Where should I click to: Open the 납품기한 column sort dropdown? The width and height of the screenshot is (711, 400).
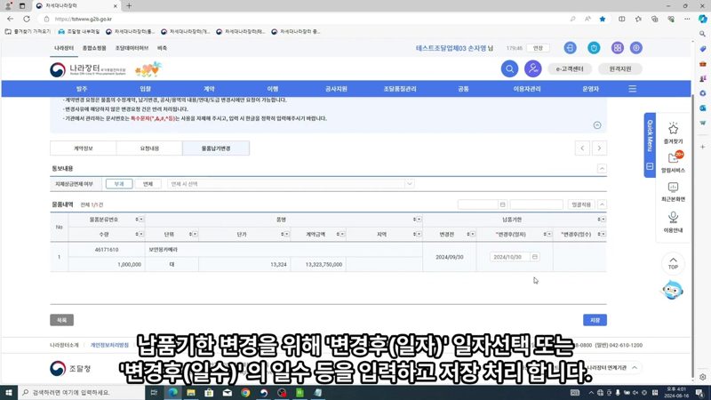coord(602,220)
